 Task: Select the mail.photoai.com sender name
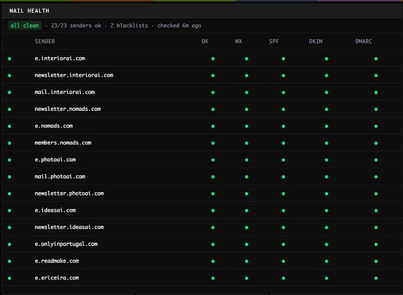(60, 177)
